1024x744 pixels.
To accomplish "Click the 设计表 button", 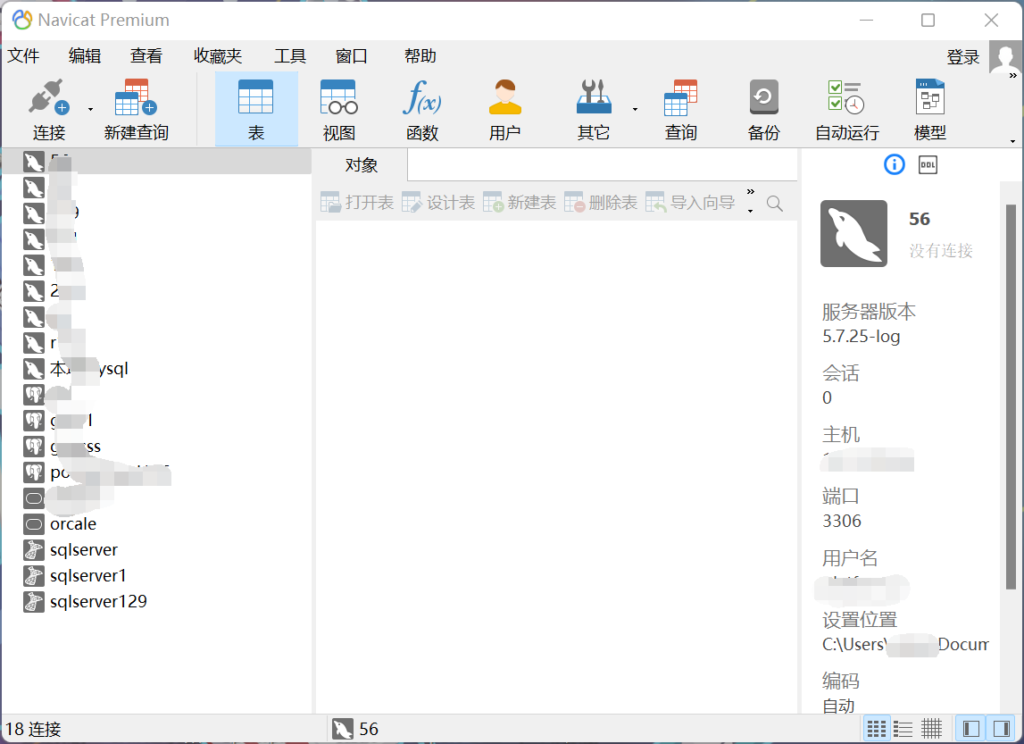I will (438, 203).
